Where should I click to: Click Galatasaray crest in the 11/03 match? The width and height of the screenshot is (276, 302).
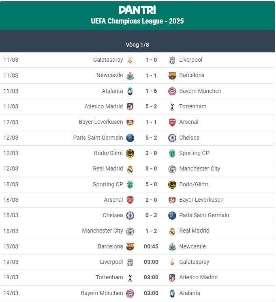tap(130, 60)
